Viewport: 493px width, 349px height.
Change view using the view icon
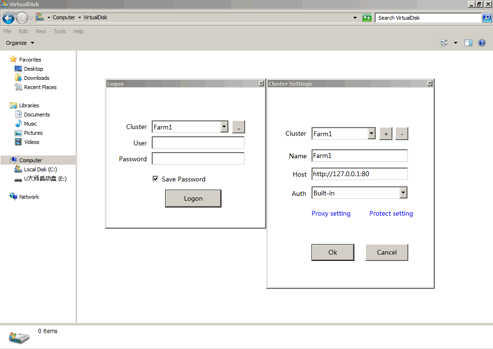(444, 43)
